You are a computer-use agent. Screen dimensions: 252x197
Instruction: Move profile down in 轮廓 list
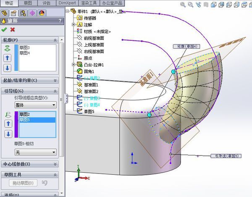pos(7,68)
